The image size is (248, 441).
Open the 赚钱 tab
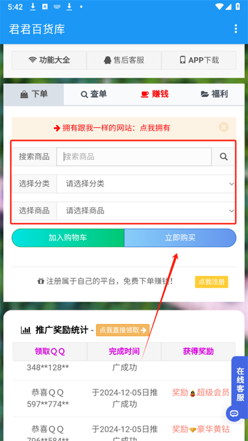click(154, 94)
